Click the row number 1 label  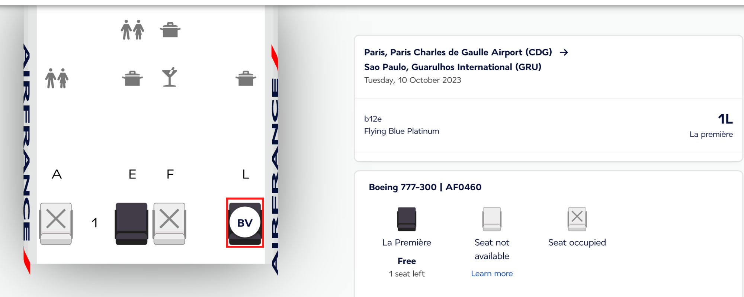click(x=94, y=223)
